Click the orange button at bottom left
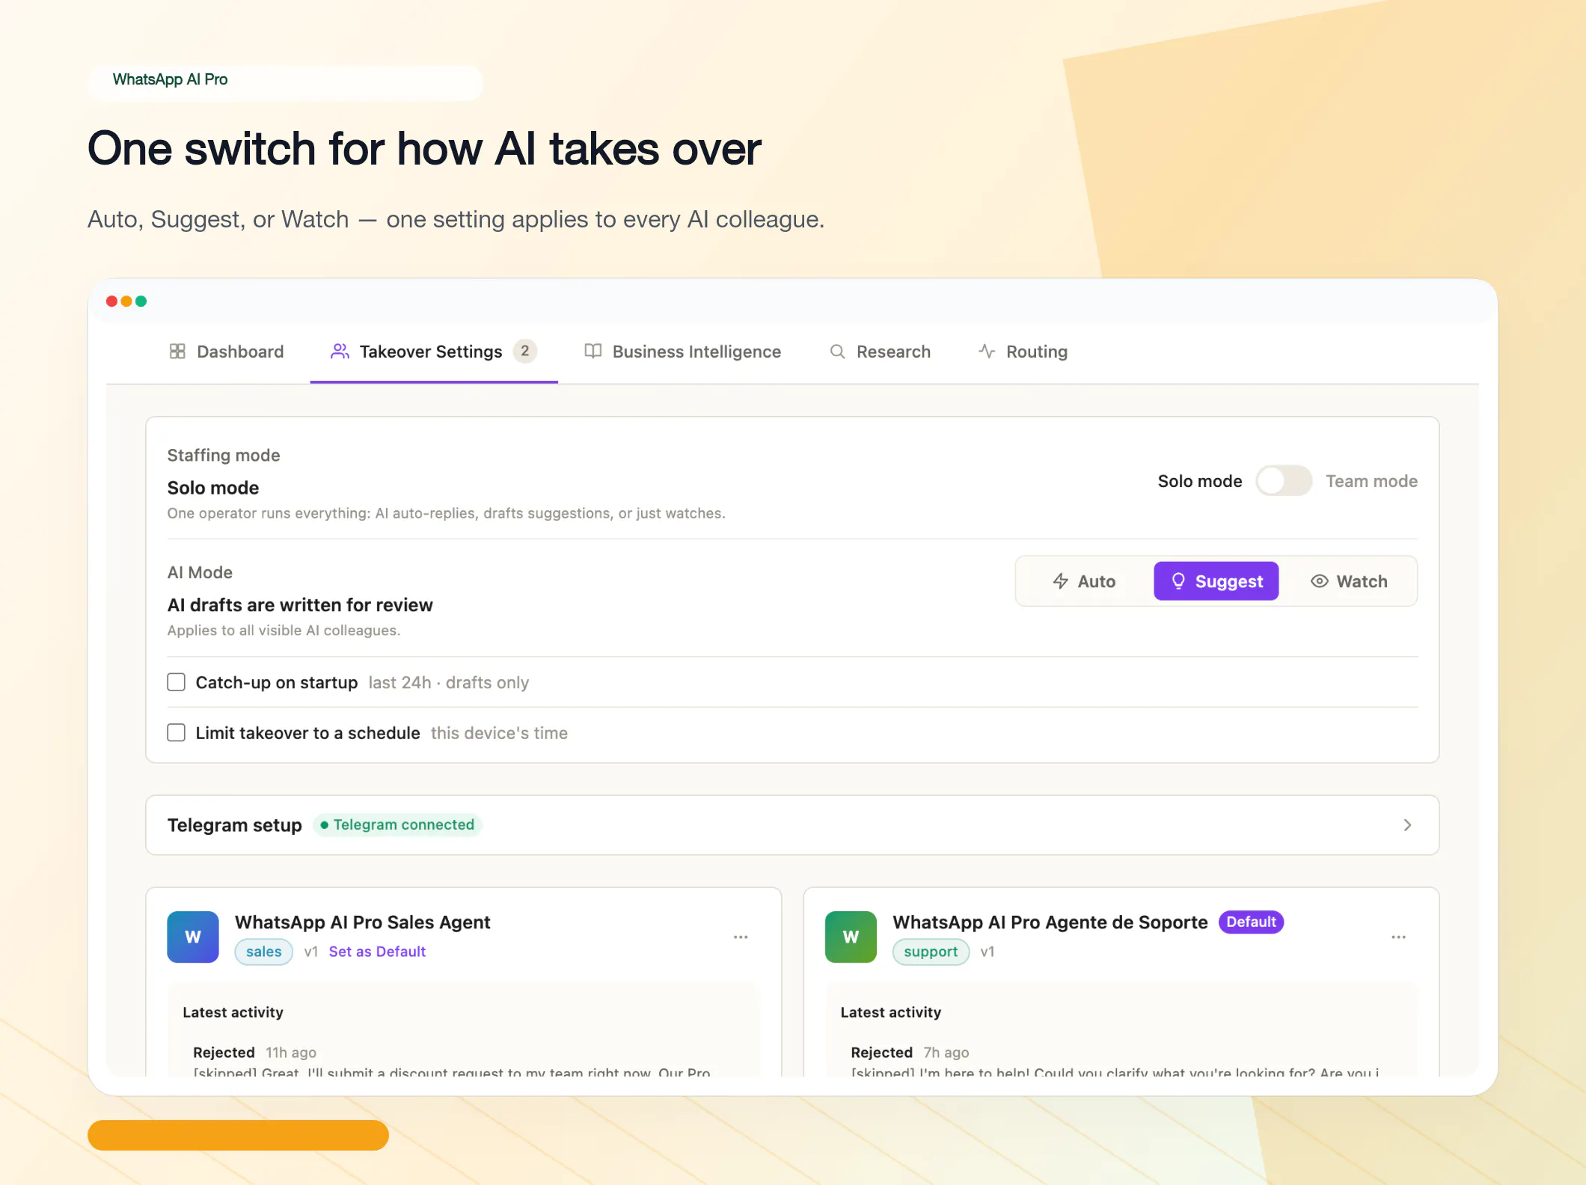Screen dimensions: 1586x1185 pos(238,1135)
